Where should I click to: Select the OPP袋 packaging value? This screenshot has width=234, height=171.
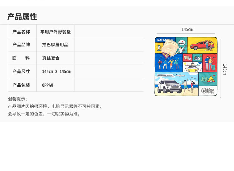[47, 85]
